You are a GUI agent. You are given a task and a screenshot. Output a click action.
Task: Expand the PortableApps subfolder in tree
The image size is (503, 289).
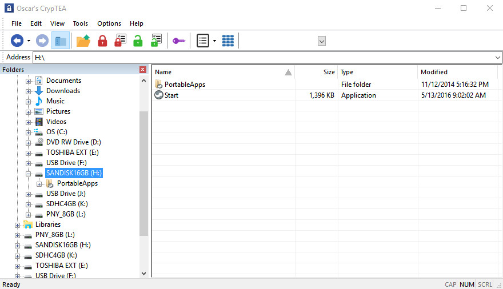39,184
